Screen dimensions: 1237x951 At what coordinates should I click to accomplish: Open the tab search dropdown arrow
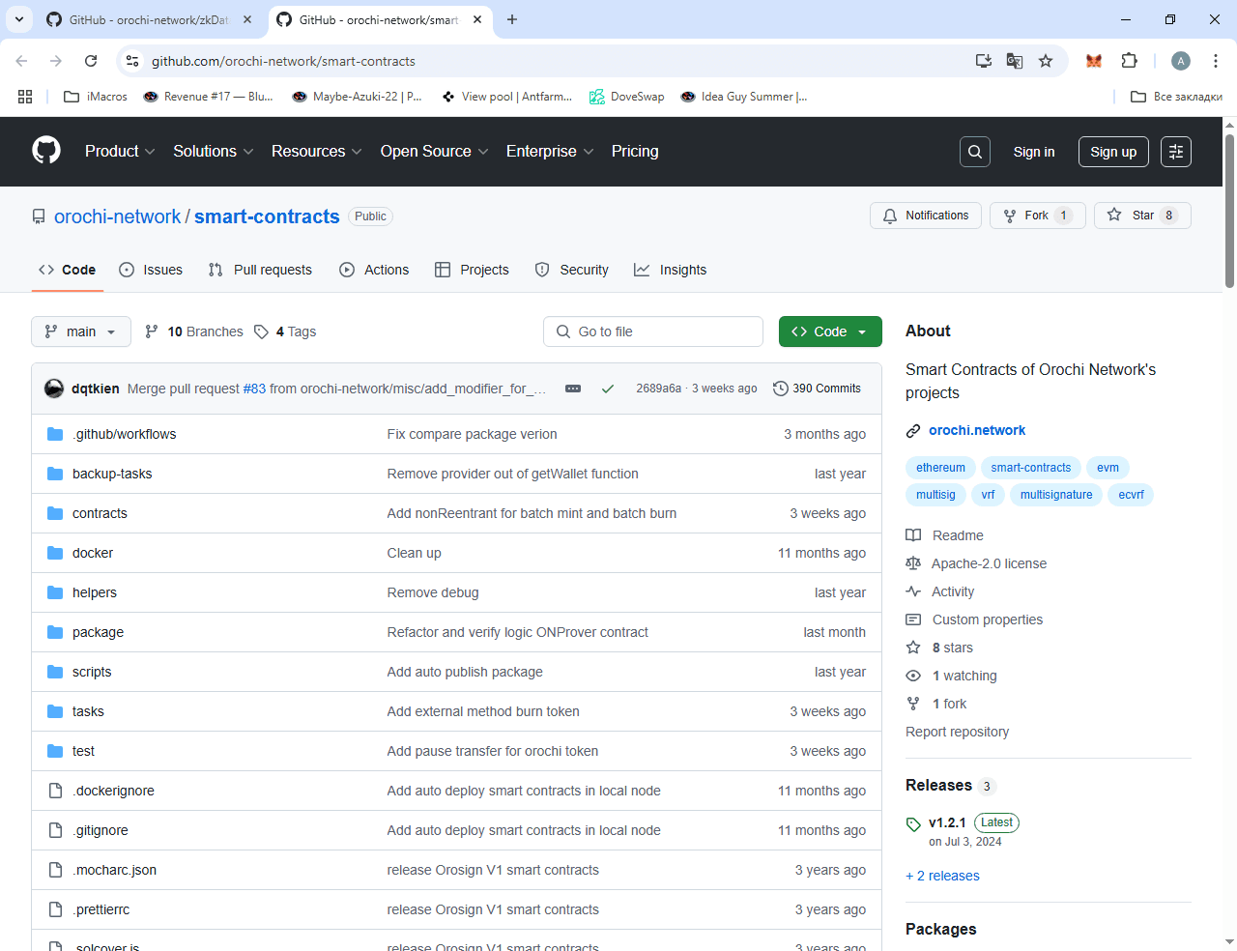click(19, 19)
